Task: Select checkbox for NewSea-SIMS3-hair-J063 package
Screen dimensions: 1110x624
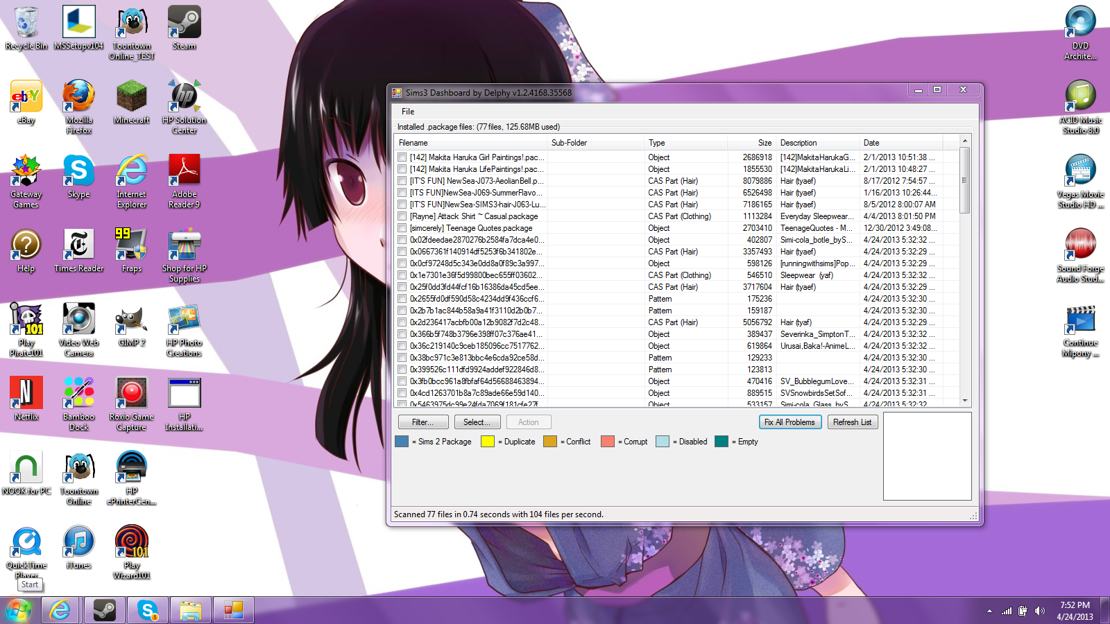Action: tap(402, 205)
